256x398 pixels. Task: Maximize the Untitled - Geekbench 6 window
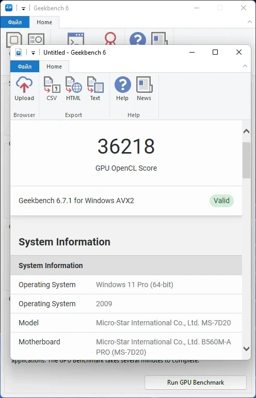[x=215, y=52]
